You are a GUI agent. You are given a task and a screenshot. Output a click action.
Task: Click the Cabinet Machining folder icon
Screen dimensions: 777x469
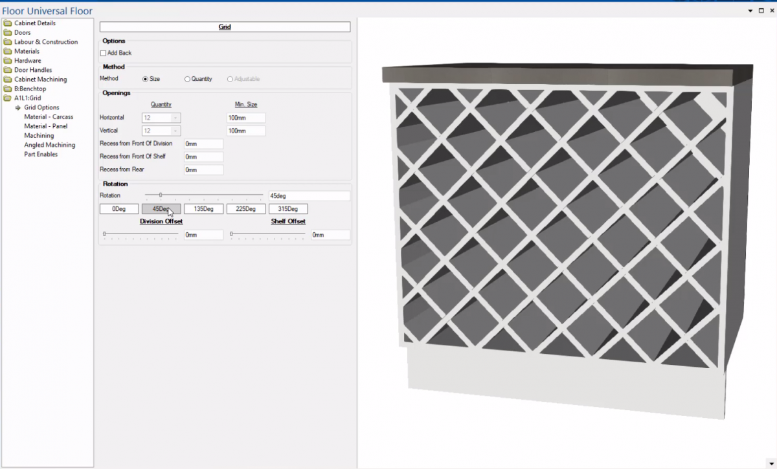8,80
